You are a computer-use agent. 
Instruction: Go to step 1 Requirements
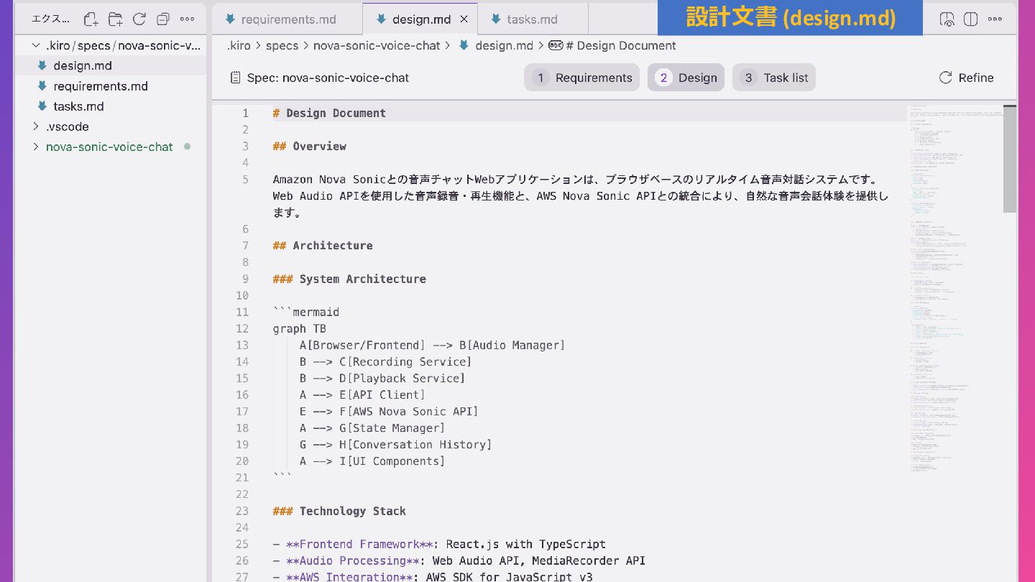[581, 78]
